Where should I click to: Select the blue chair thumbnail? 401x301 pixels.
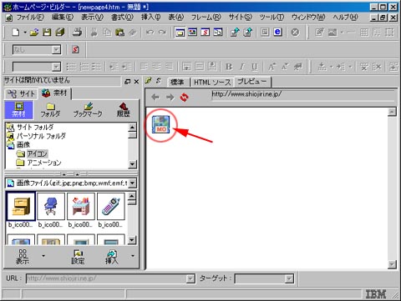tap(51, 207)
